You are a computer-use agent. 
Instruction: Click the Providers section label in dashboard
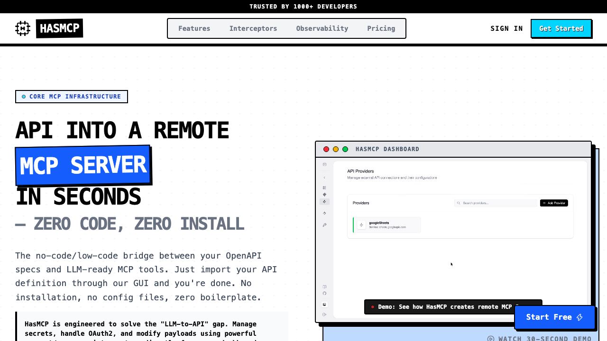click(361, 203)
